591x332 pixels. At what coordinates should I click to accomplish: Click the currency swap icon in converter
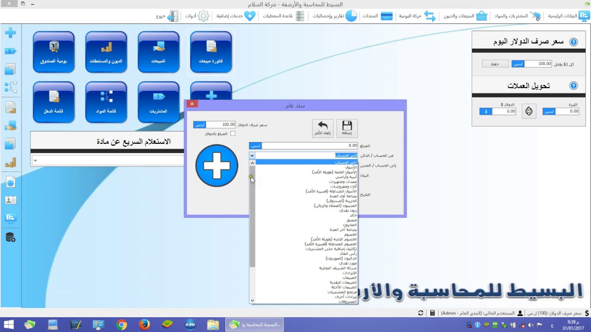pos(529,111)
